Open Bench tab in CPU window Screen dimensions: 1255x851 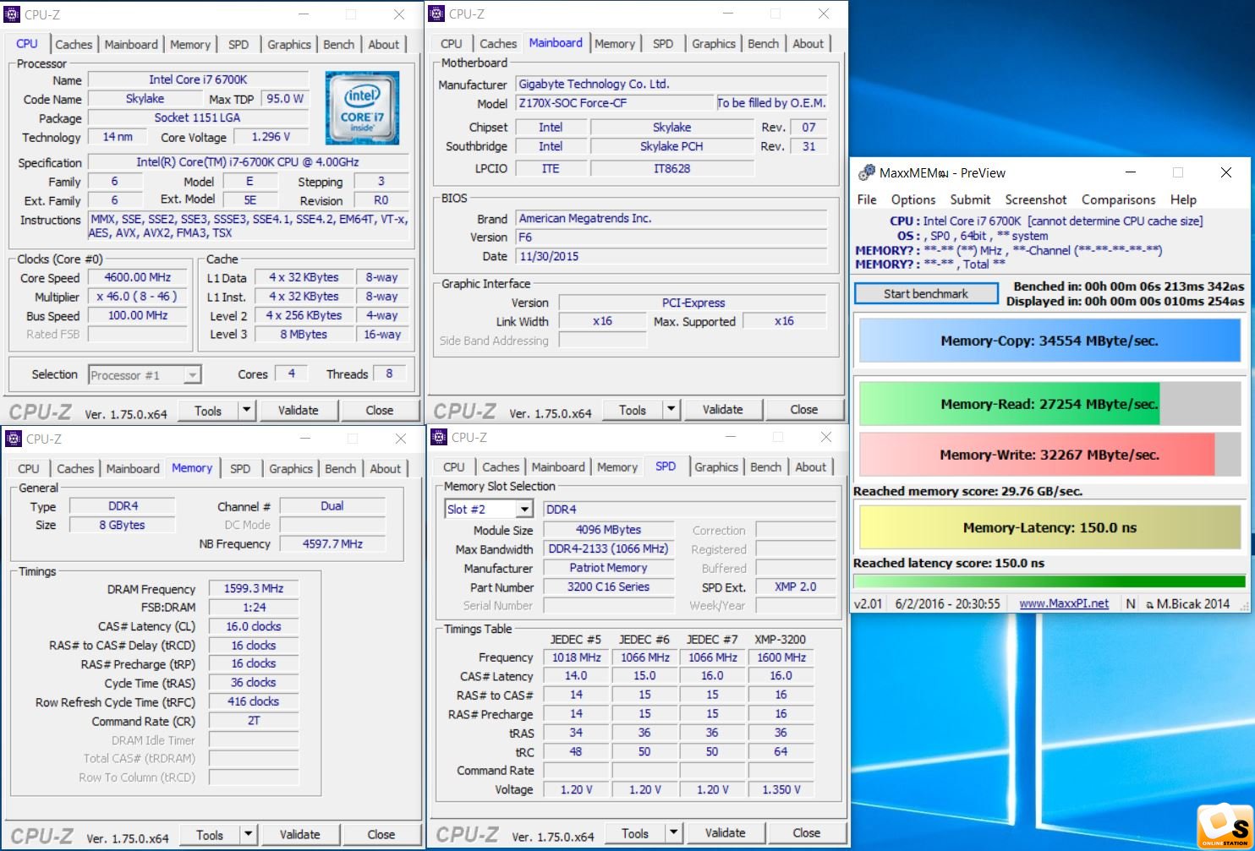339,45
